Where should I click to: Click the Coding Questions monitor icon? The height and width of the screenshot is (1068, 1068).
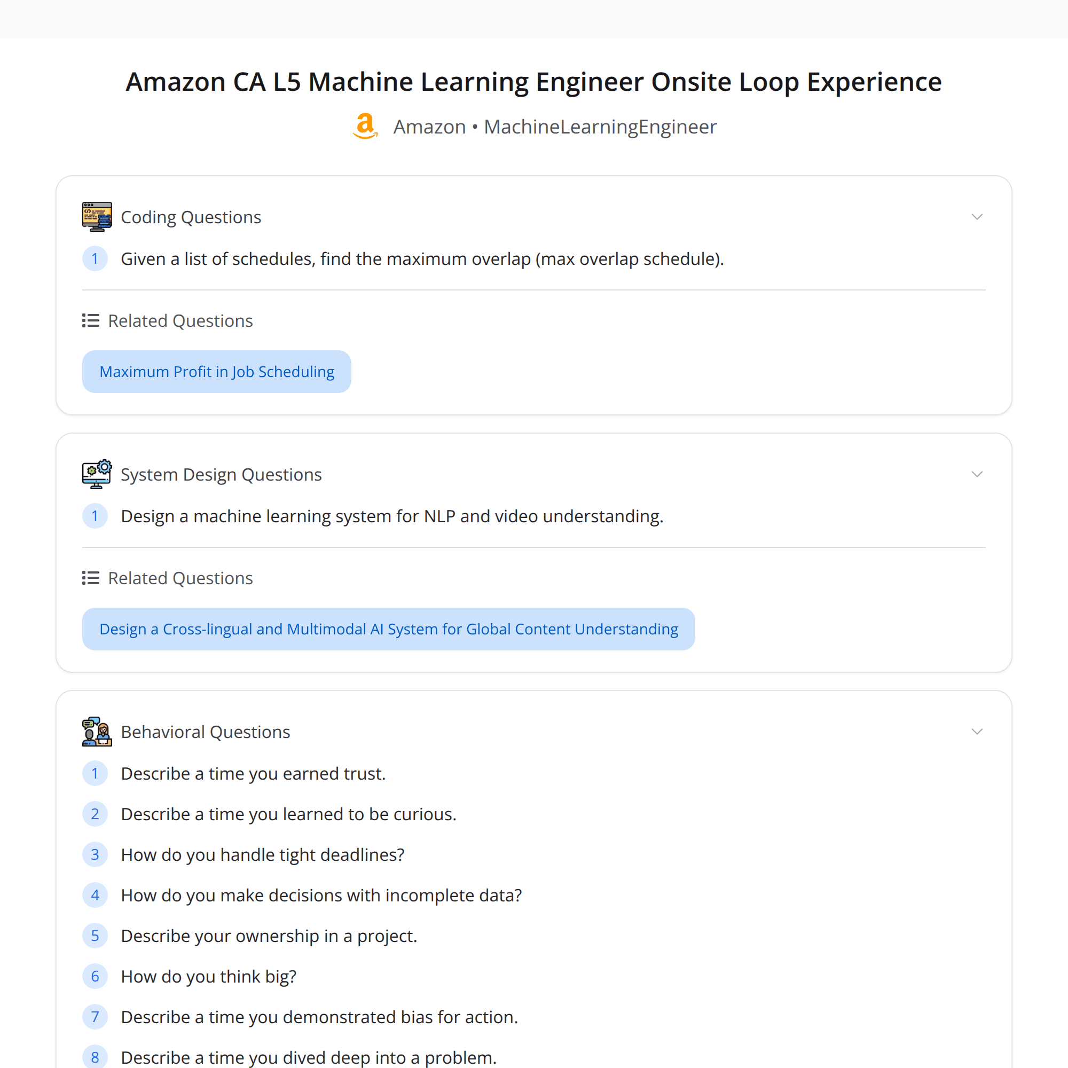coord(97,216)
